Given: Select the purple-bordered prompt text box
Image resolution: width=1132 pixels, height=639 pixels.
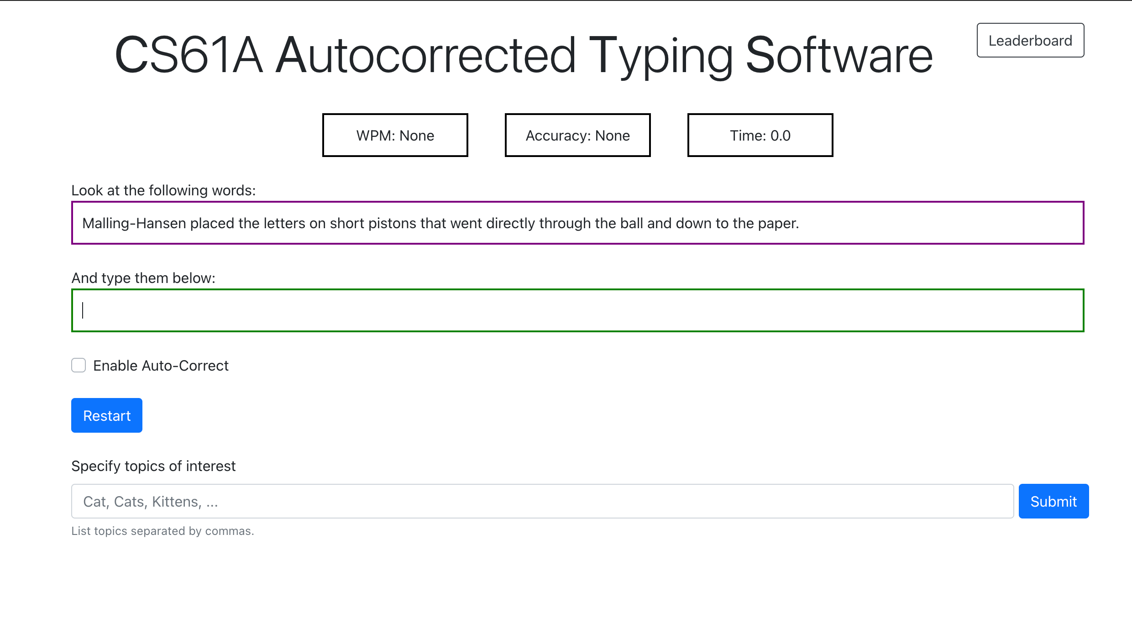Looking at the screenshot, I should [x=577, y=223].
